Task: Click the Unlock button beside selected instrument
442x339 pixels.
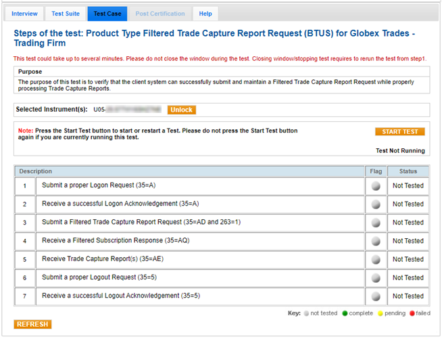Action: click(x=181, y=110)
